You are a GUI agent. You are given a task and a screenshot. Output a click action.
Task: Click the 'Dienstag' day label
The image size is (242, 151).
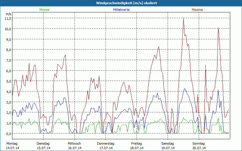43,144
